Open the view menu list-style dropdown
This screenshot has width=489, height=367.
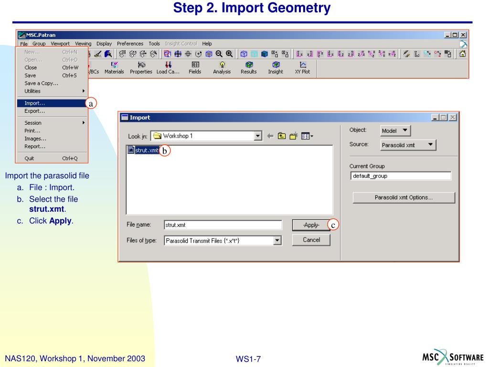(307, 136)
